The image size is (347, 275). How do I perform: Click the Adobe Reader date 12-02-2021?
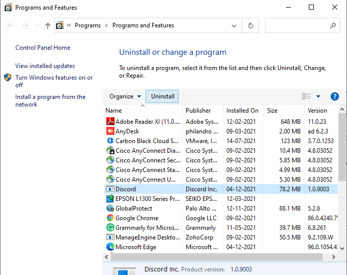tap(241, 121)
